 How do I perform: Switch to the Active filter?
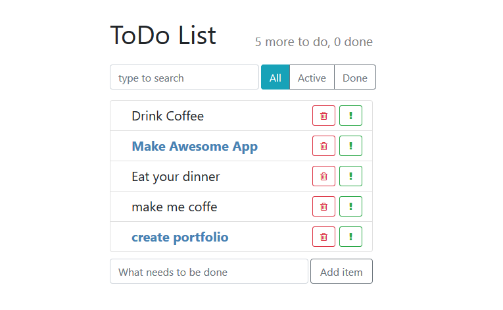[x=312, y=77]
